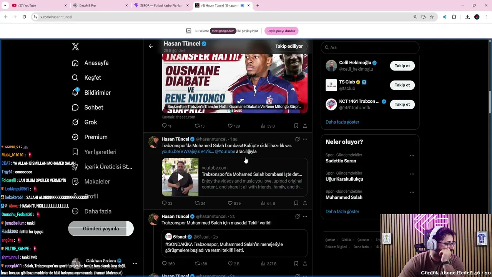Switch to the DataMB Pro tab

pos(100,5)
